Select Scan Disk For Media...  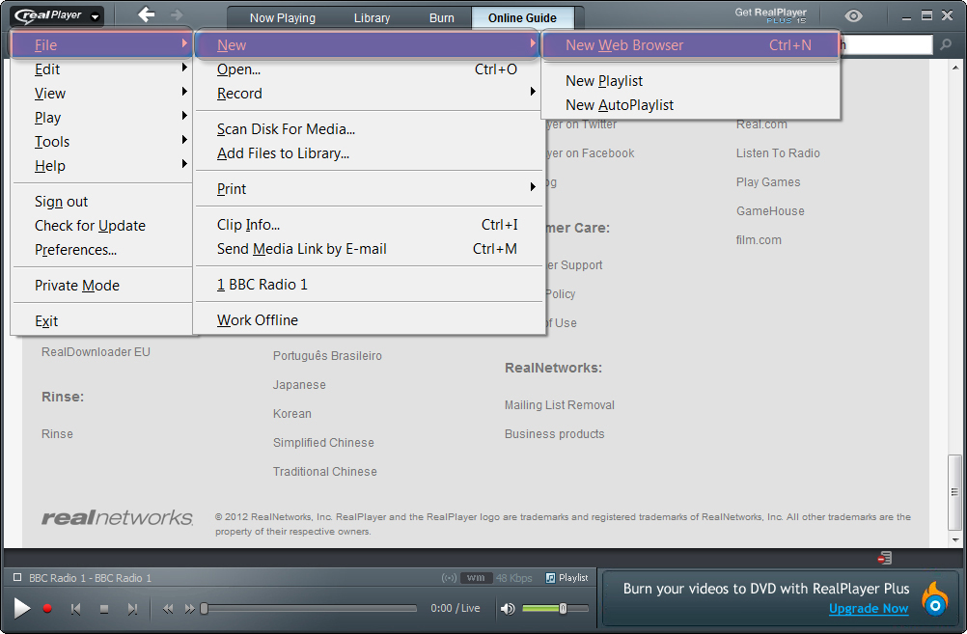(369, 129)
